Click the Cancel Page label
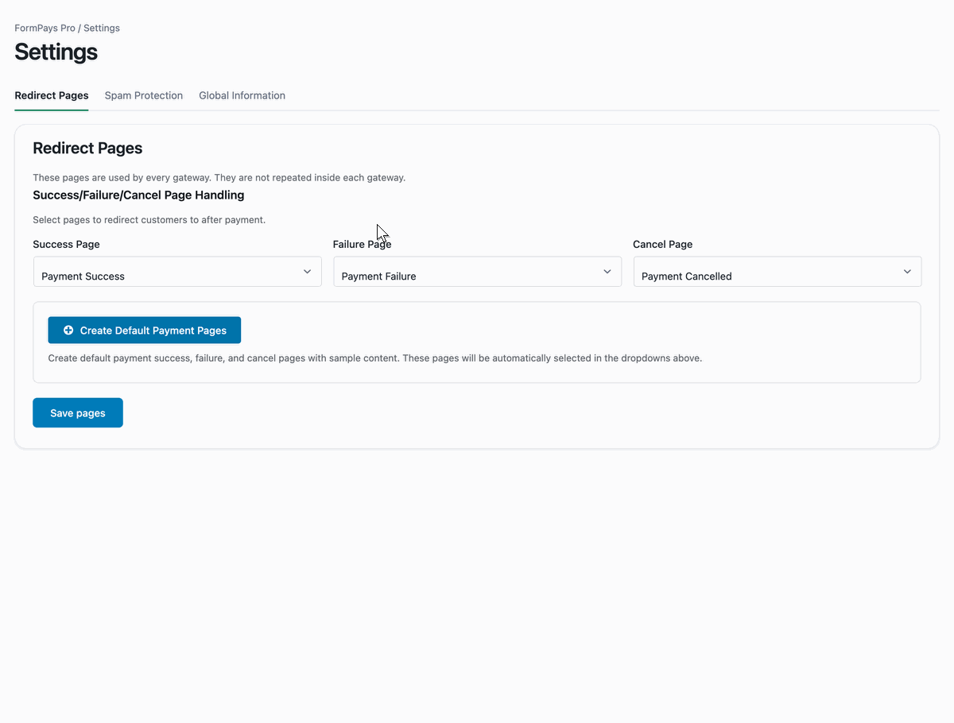Image resolution: width=954 pixels, height=723 pixels. pos(663,244)
